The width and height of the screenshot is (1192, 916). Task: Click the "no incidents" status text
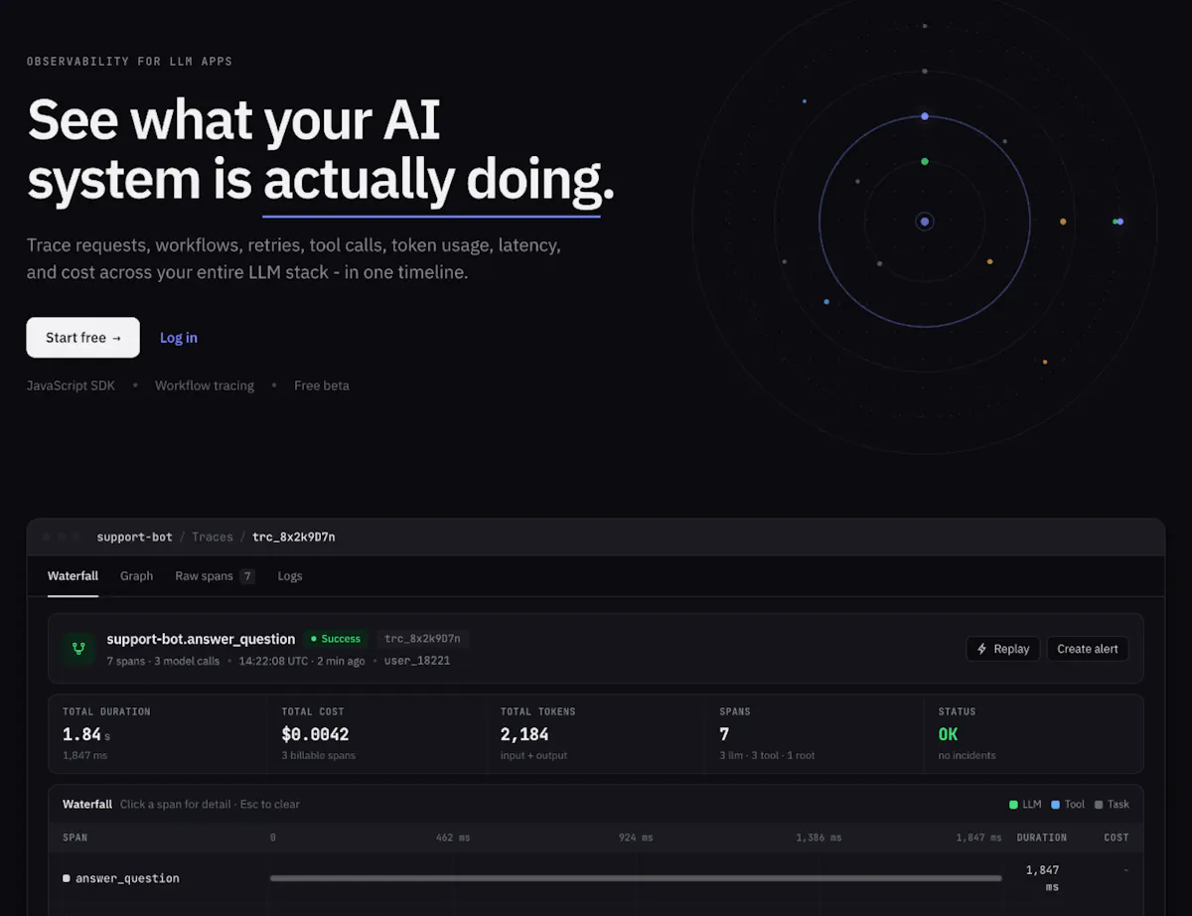[968, 756]
